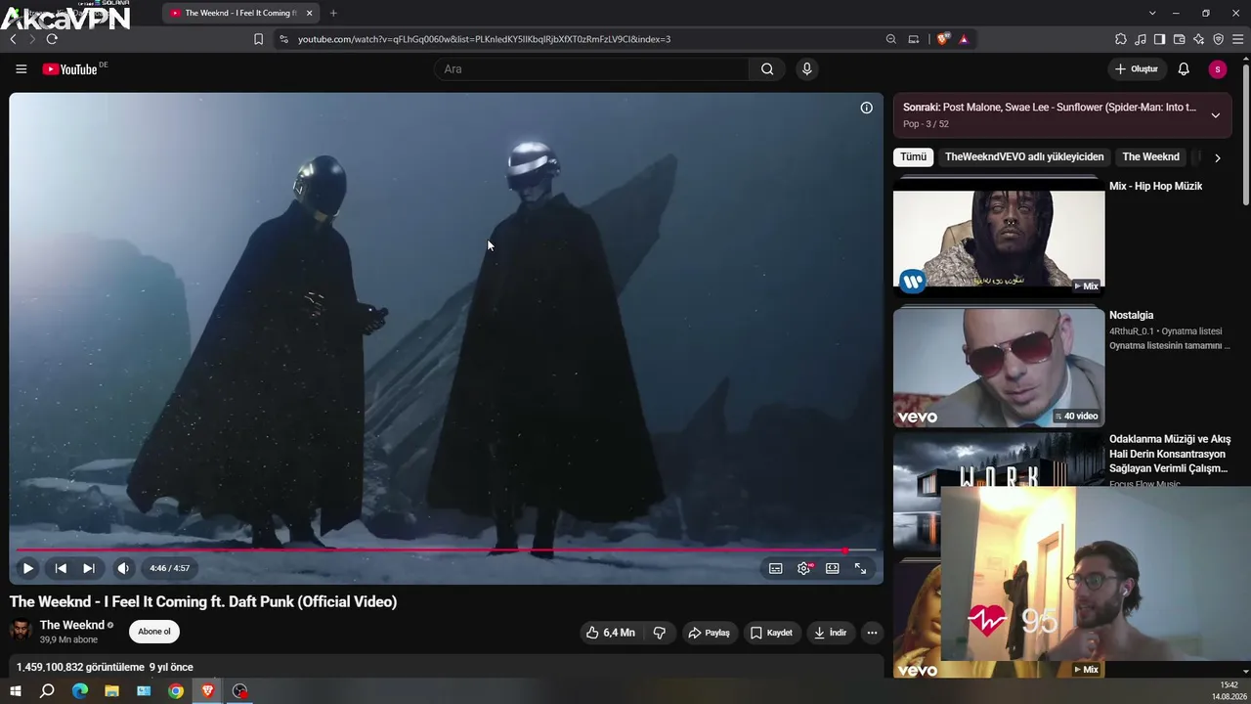Open the Brave VPN shield icon
The width and height of the screenshot is (1251, 704).
pyautogui.click(x=1218, y=39)
